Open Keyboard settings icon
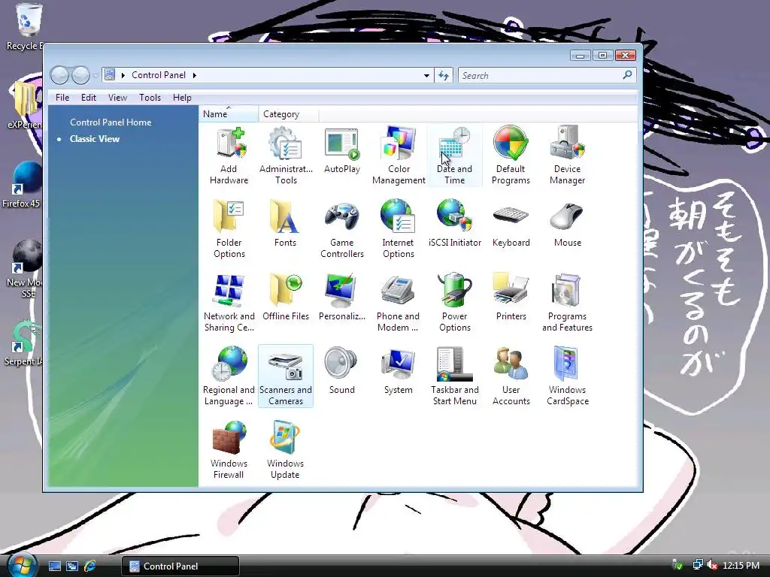Screen dimensions: 770x577 (x=511, y=224)
